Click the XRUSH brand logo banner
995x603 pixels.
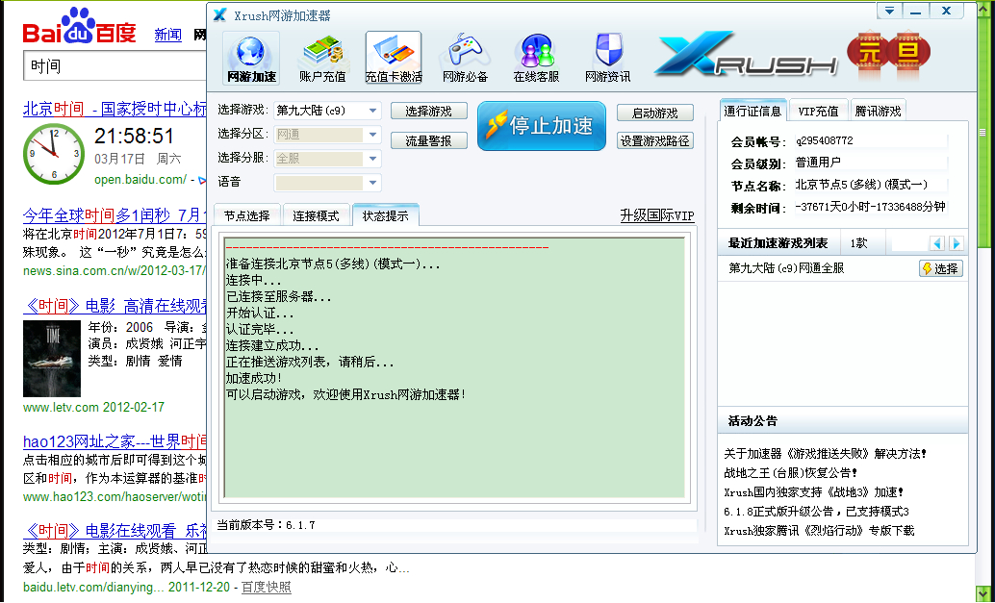[745, 53]
